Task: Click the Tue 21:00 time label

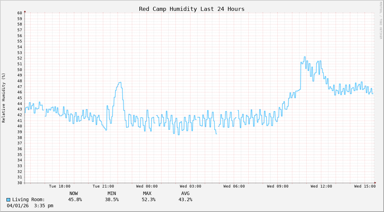Action: pyautogui.click(x=103, y=186)
